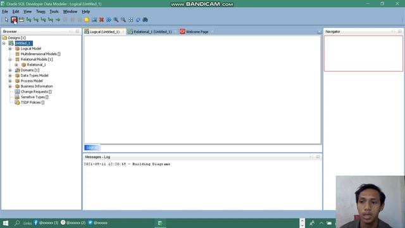Select the New 1:N Identifying Relation tool
The image size is (405, 228).
click(x=43, y=20)
